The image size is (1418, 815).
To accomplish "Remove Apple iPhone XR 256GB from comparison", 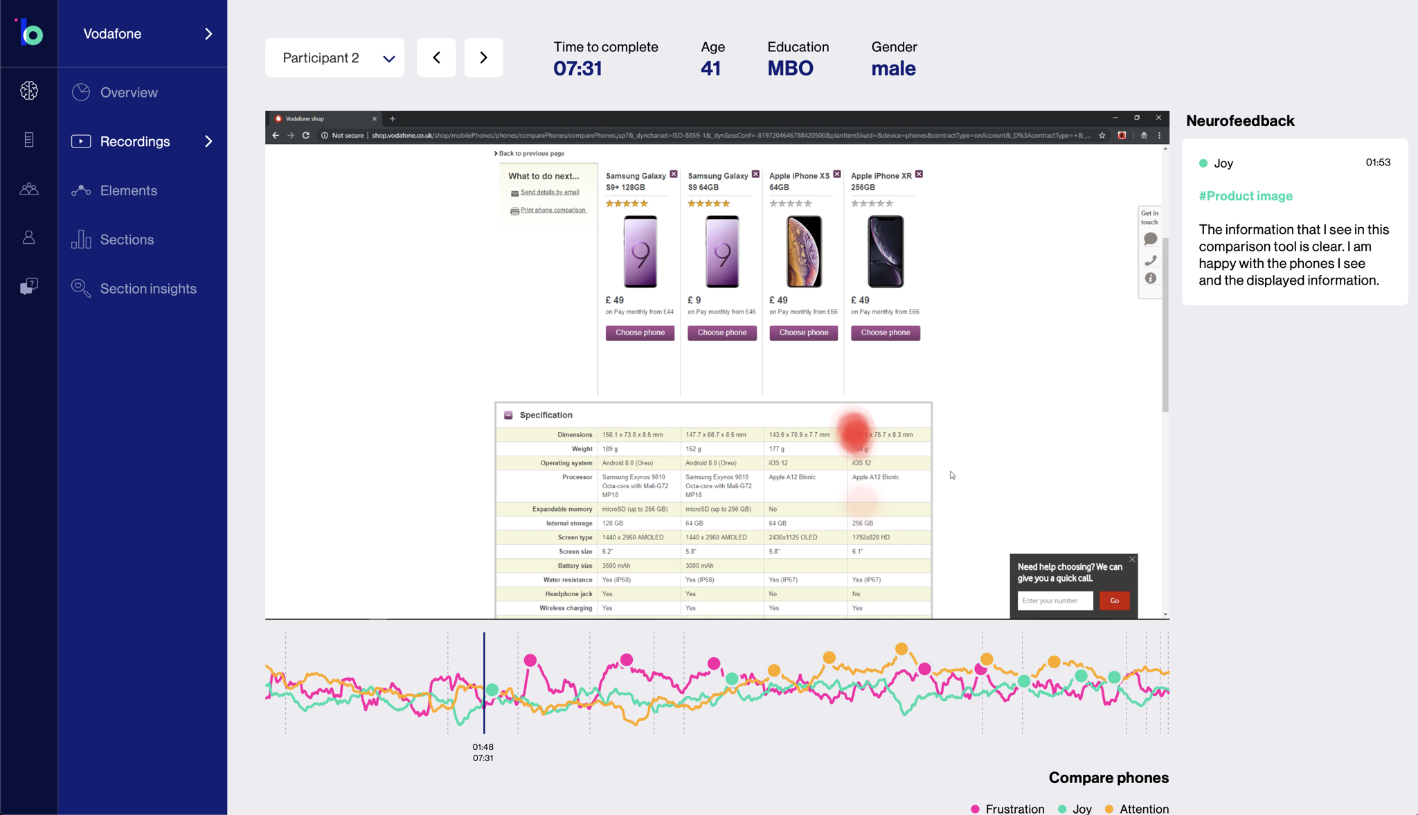I will coord(919,174).
